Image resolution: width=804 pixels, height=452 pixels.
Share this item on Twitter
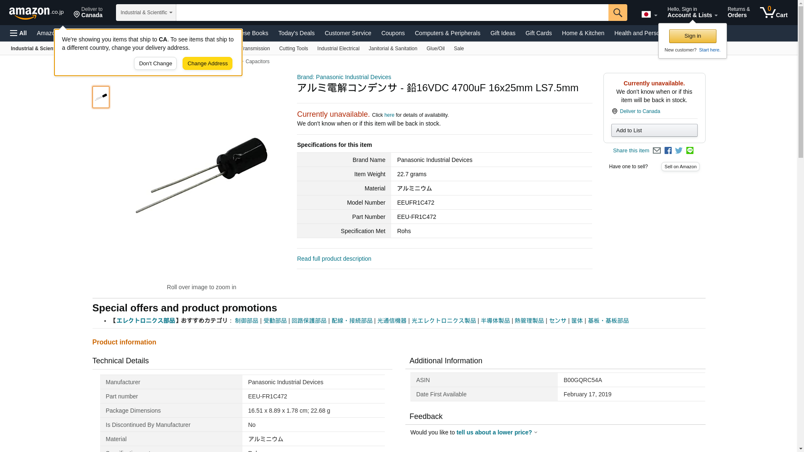679,151
